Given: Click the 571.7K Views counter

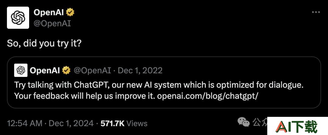Looking at the screenshot, I should [124, 123].
